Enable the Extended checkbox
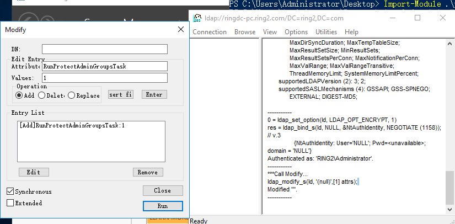The height and width of the screenshot is (224, 455). point(10,203)
